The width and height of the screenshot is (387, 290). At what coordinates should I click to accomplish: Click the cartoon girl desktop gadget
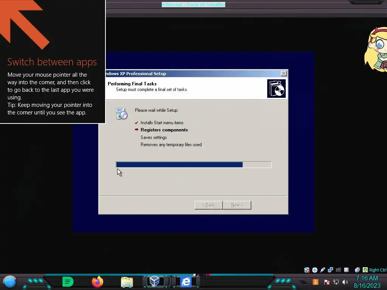pos(376,49)
